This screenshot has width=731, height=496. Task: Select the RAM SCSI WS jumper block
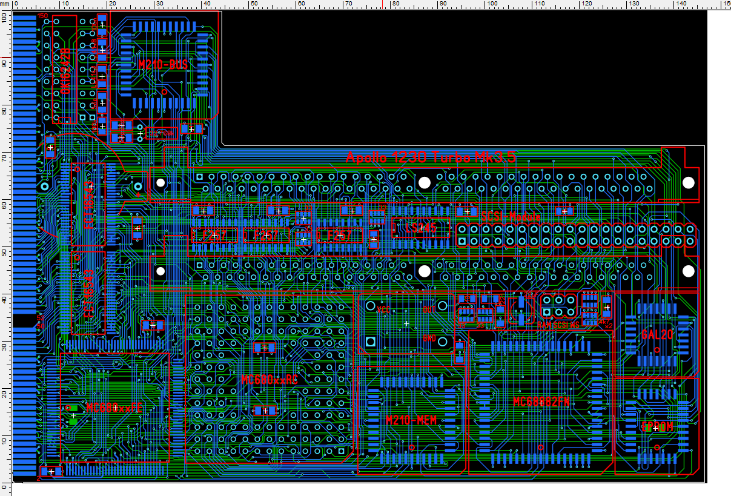(x=558, y=306)
